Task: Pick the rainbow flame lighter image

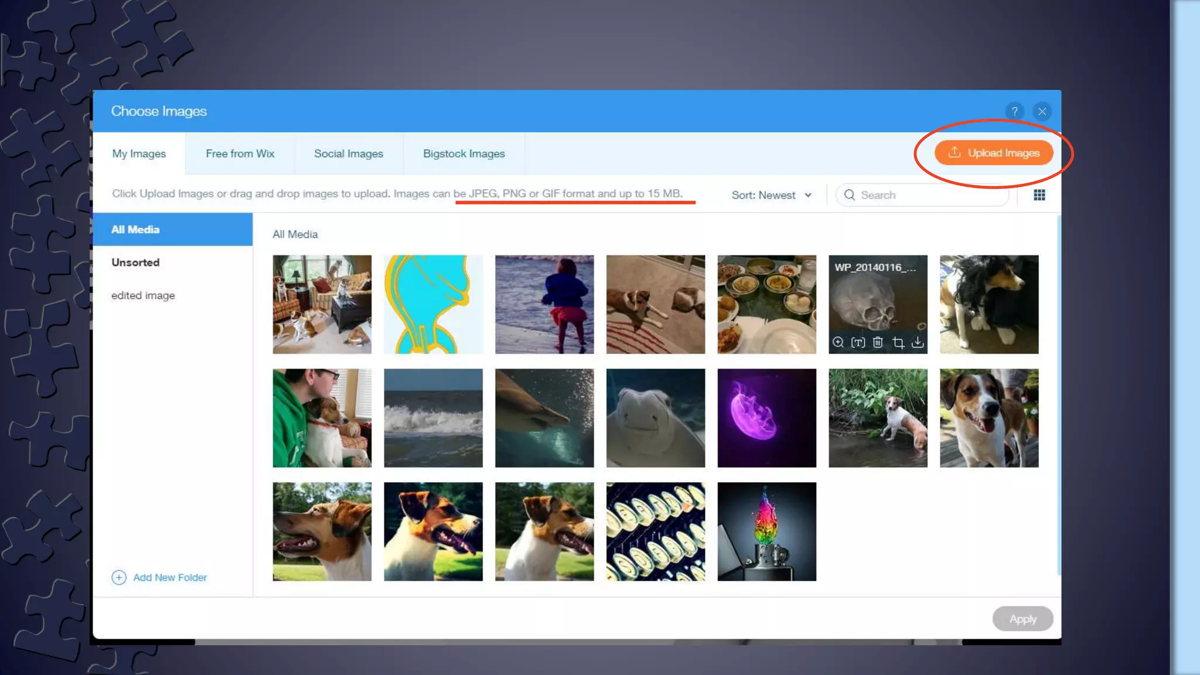Action: [766, 531]
